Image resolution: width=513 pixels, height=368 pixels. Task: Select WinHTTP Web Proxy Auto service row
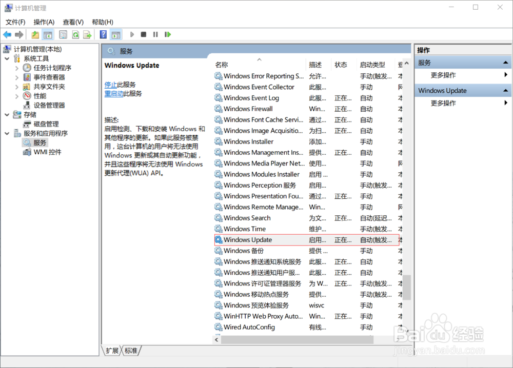click(308, 316)
